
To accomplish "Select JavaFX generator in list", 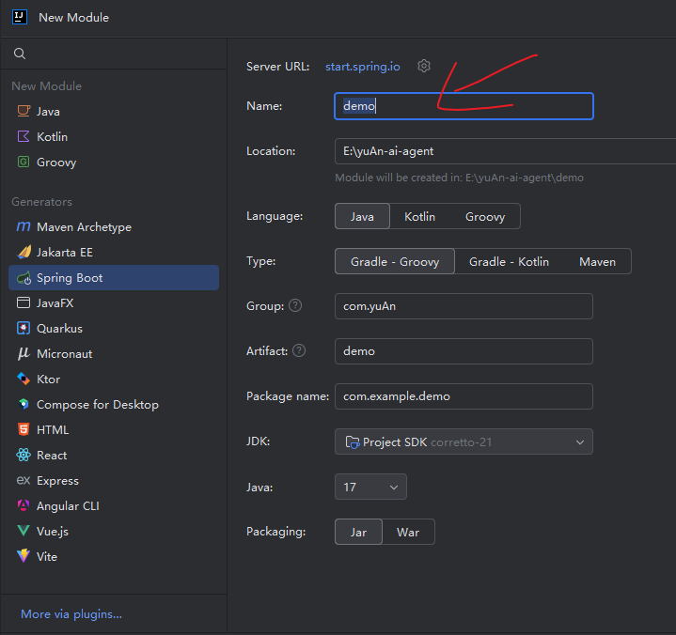I will 114,302.
